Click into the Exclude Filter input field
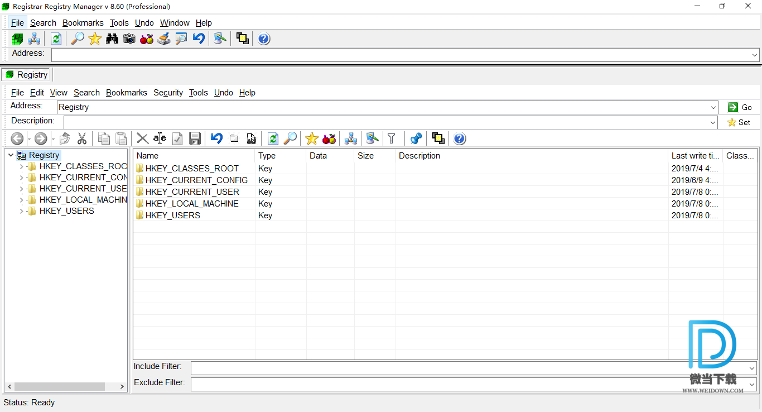 [x=469, y=385]
